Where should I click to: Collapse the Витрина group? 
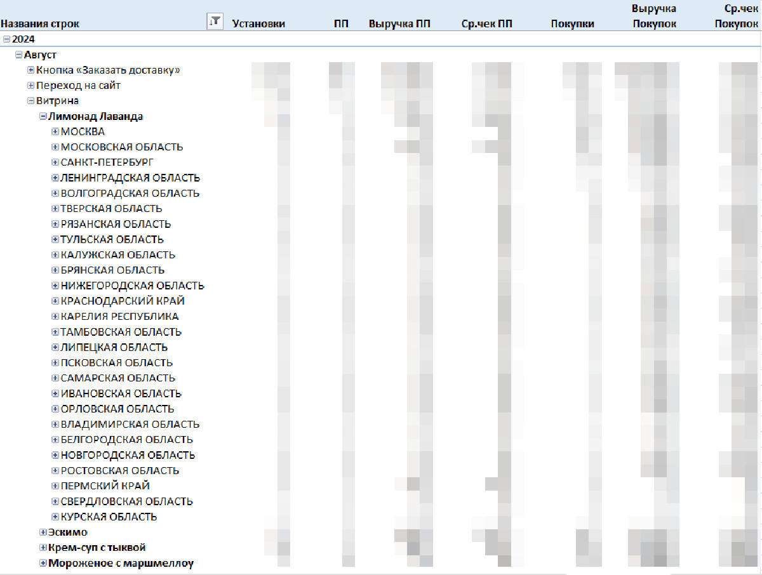coord(30,100)
